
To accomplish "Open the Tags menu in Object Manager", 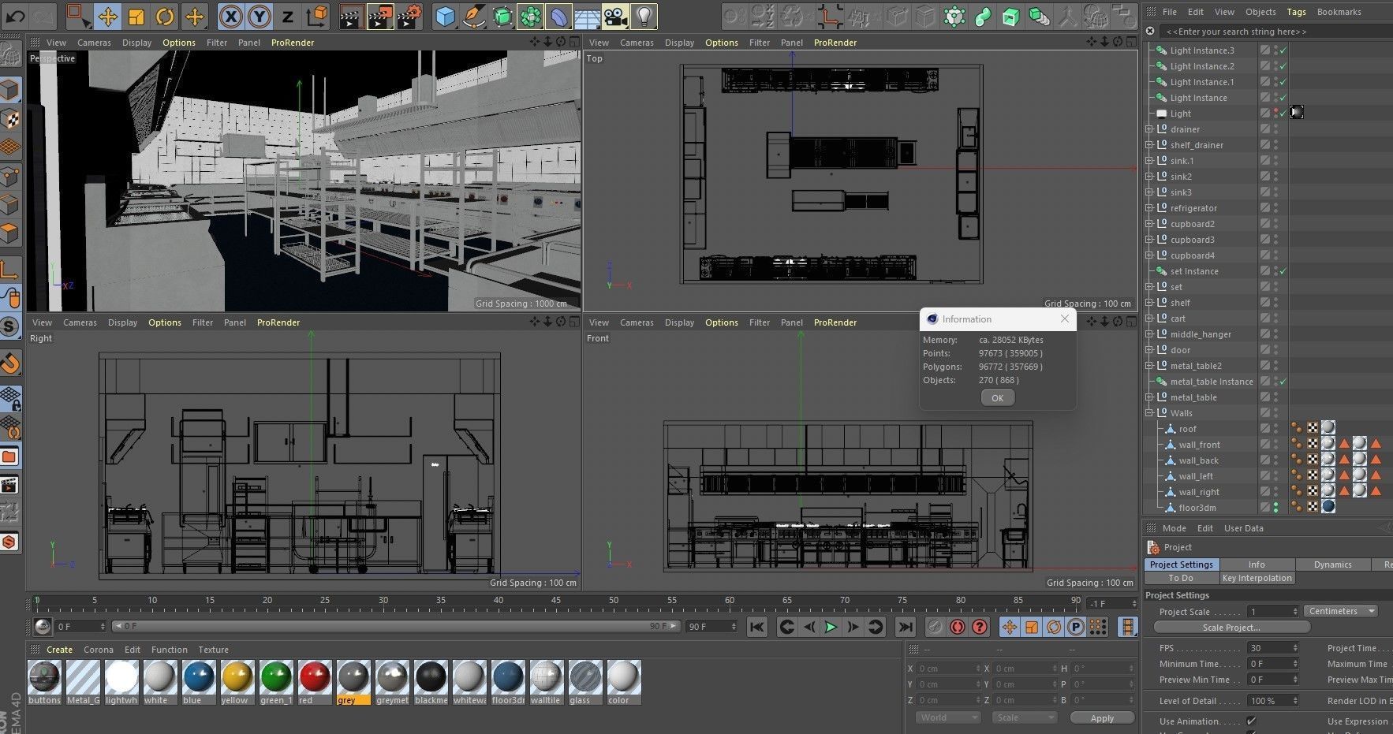I will 1296,12.
